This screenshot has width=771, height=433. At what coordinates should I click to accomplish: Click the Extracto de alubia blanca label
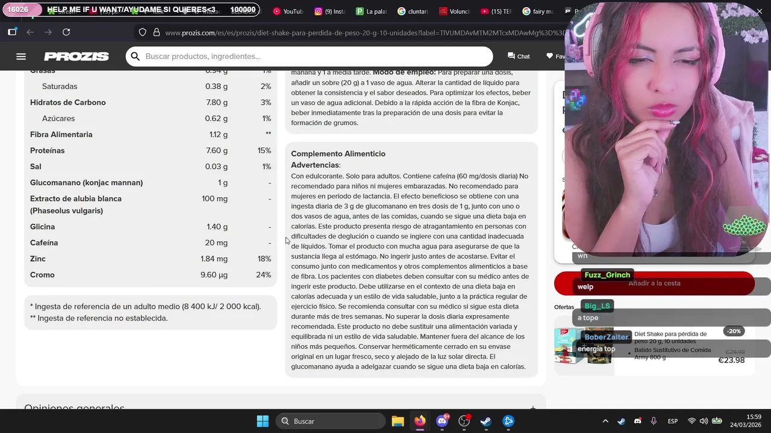click(76, 204)
